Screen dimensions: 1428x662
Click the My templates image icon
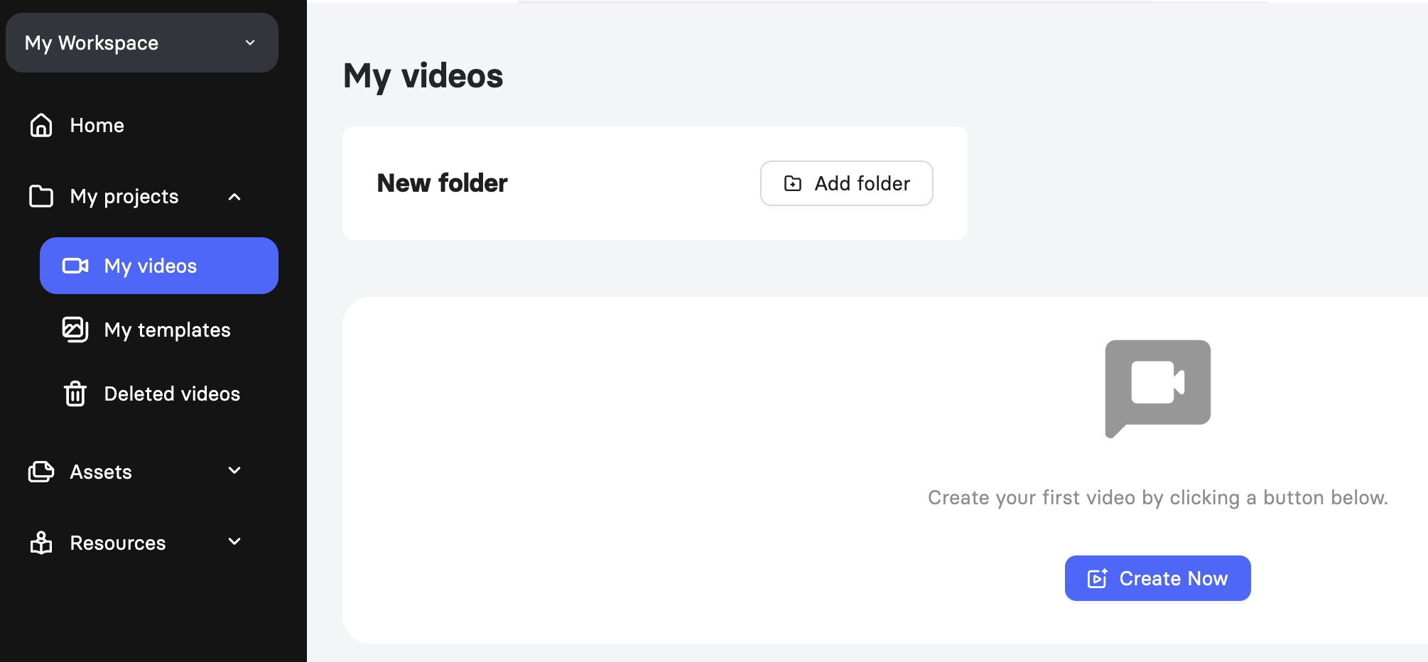(75, 330)
